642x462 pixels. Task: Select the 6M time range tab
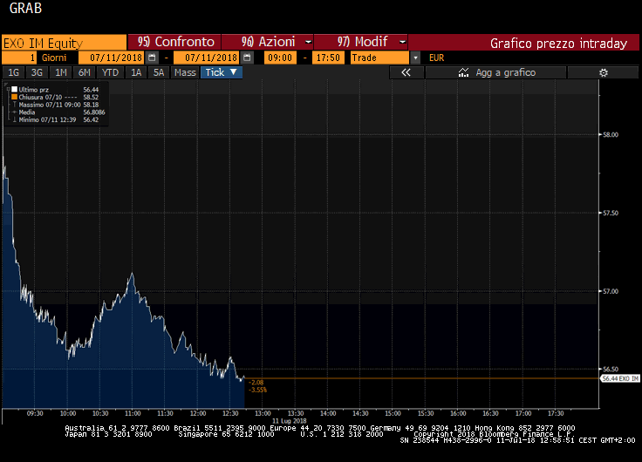(84, 73)
